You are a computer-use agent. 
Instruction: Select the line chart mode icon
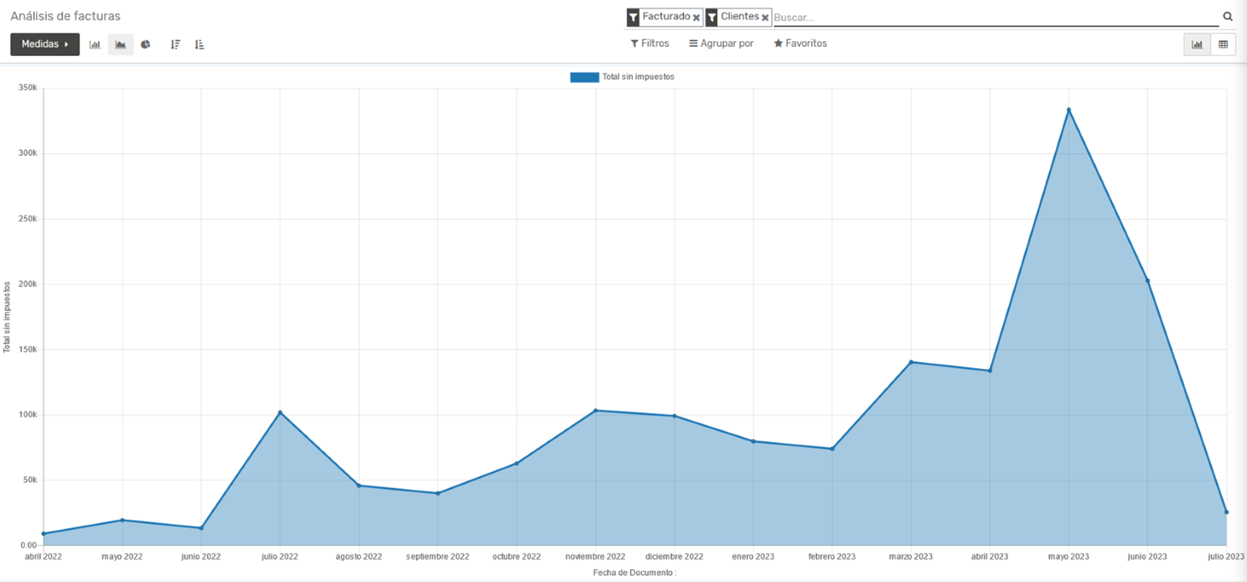121,44
